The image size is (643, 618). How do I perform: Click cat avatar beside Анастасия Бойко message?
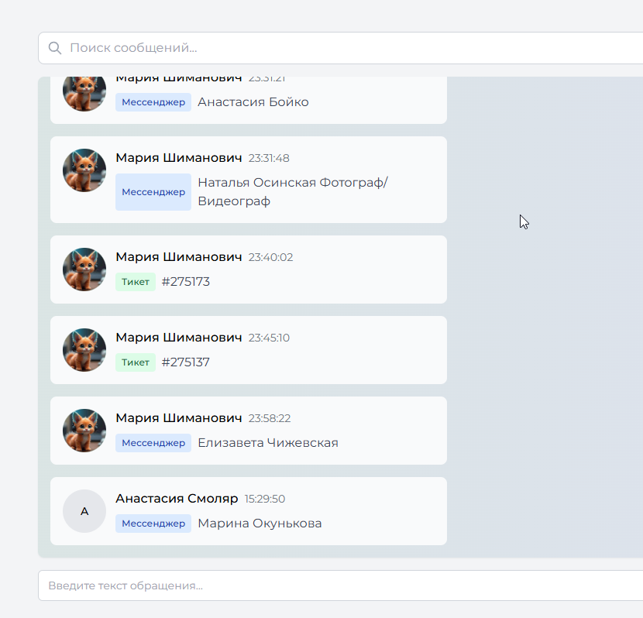tap(84, 94)
